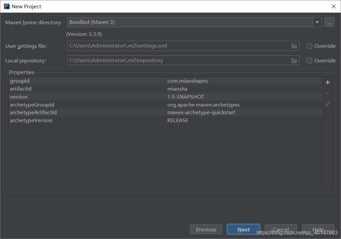Browse folder icon in User settings file field
This screenshot has width=341, height=239.
coord(294,46)
